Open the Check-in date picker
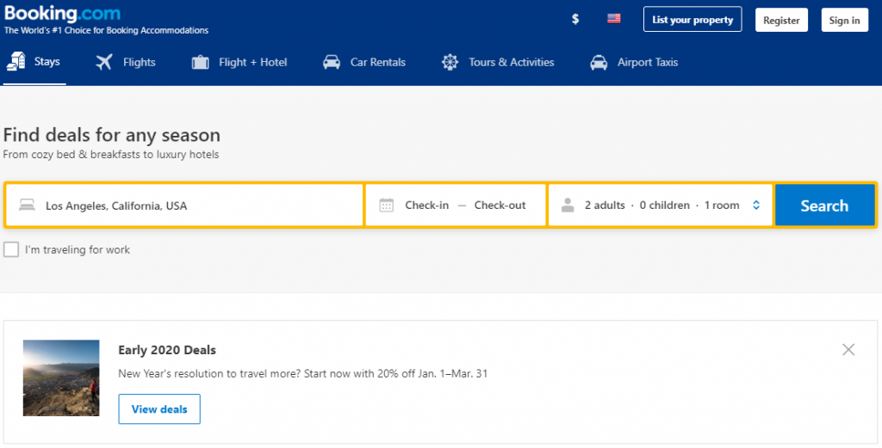Viewport: 882px width, 448px height. click(x=427, y=206)
